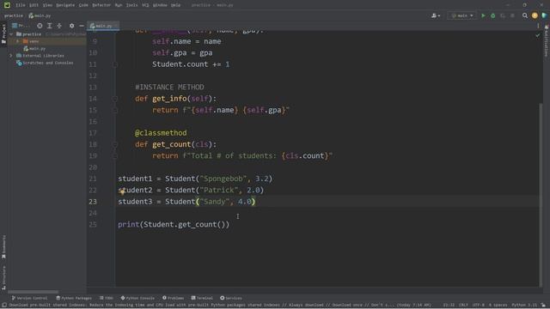Click the Project panel horizontal scrollbar
Viewport: 550px width, 309px height.
pyautogui.click(x=34, y=292)
